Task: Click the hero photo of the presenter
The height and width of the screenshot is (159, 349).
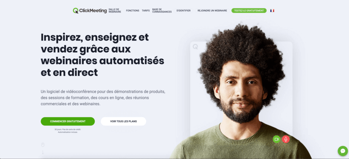Action: (240, 91)
